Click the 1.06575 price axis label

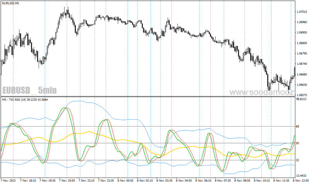click(x=302, y=95)
